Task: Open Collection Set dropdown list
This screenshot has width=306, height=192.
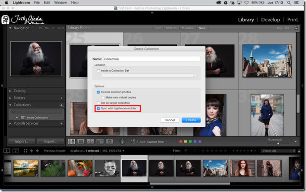Action: click(x=149, y=76)
